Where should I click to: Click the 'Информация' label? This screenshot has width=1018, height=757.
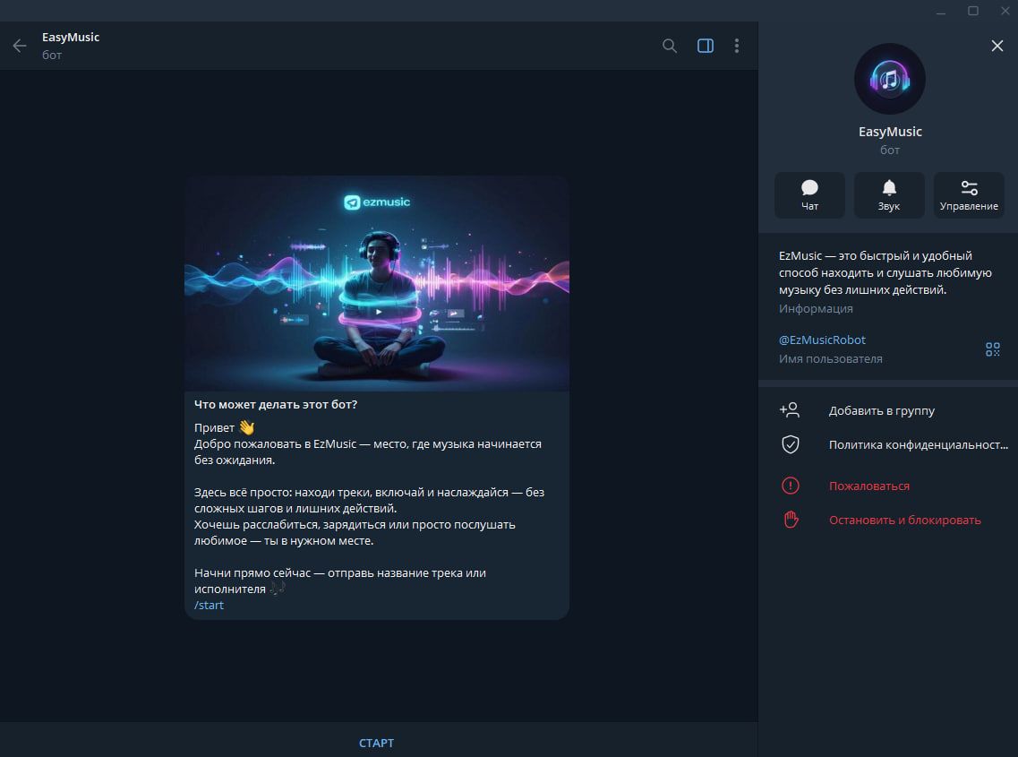point(816,309)
